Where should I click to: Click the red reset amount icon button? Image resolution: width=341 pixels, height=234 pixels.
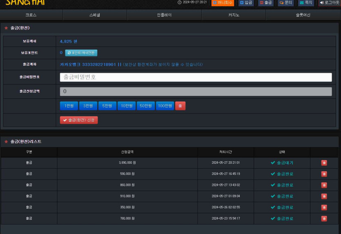coord(180,106)
